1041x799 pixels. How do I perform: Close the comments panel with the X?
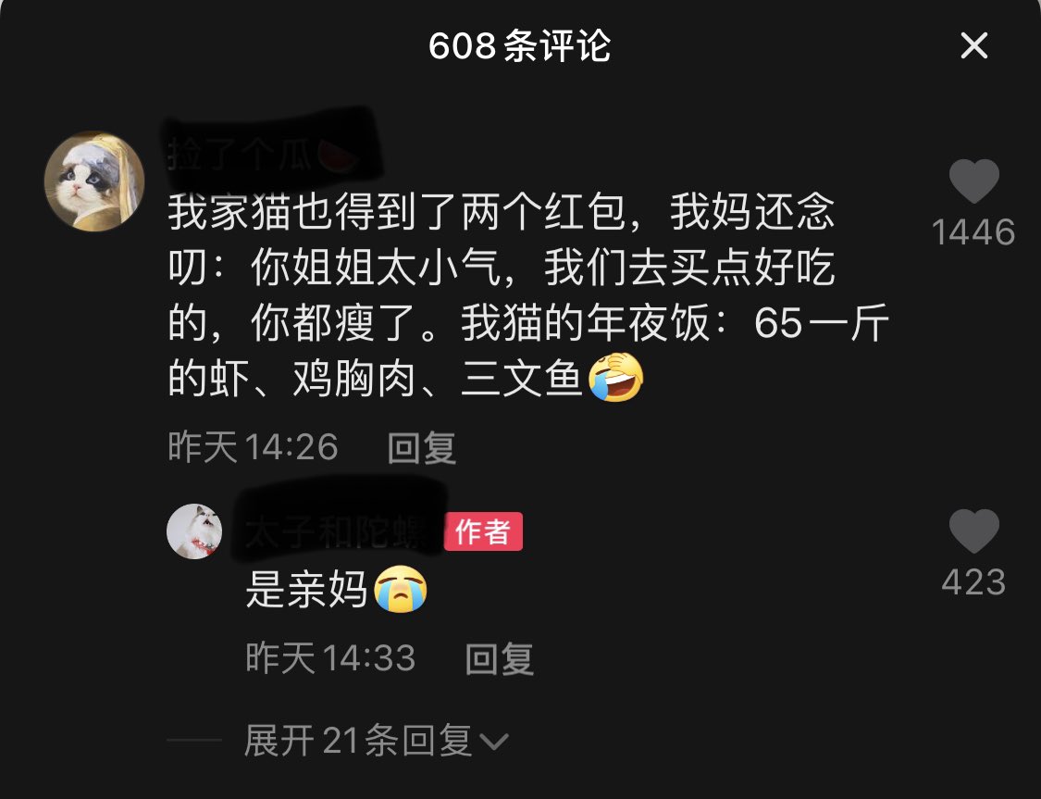[x=974, y=45]
